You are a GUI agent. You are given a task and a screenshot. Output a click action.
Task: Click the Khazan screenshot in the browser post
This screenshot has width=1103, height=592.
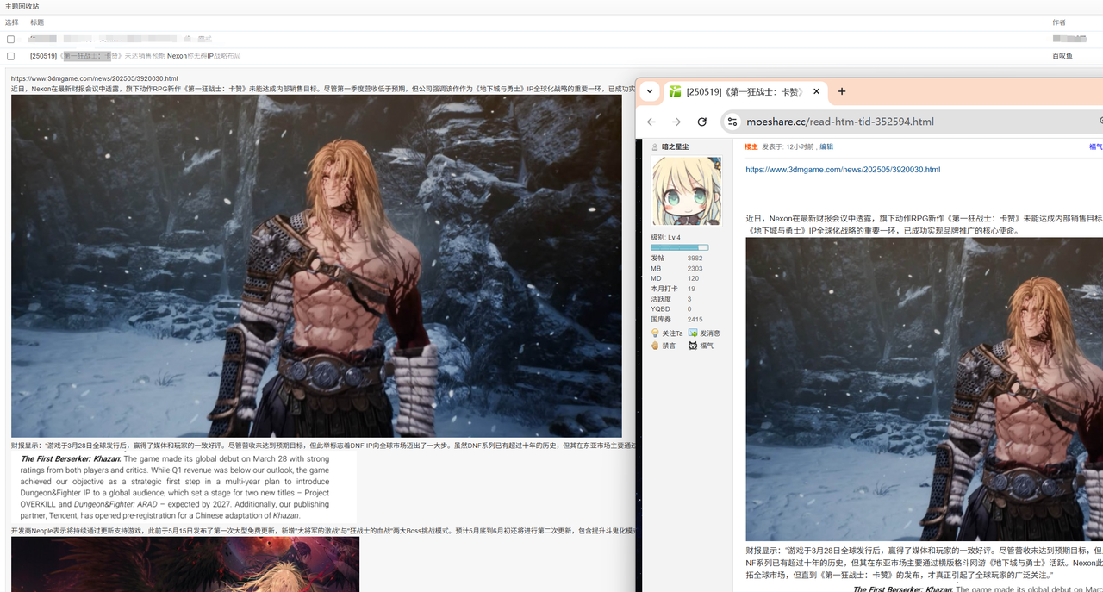[924, 389]
